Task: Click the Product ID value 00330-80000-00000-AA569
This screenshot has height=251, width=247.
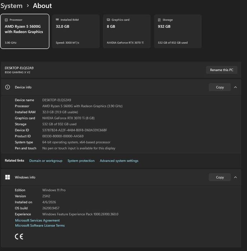Action: coord(63,136)
